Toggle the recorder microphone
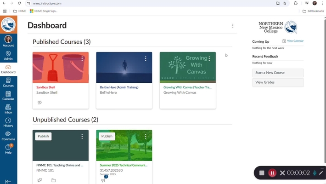The width and height of the screenshot is (326, 184). [x=315, y=173]
